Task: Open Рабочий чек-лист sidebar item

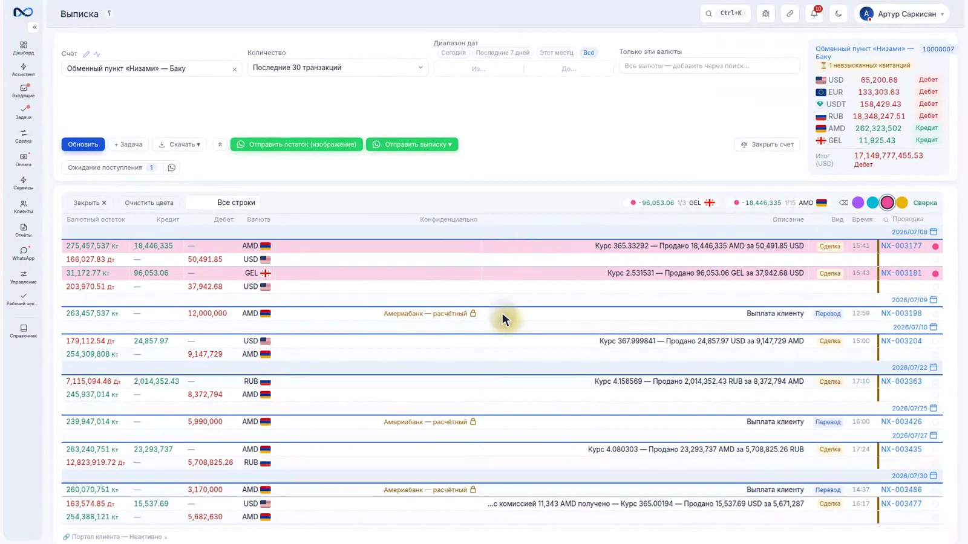Action: click(x=23, y=299)
